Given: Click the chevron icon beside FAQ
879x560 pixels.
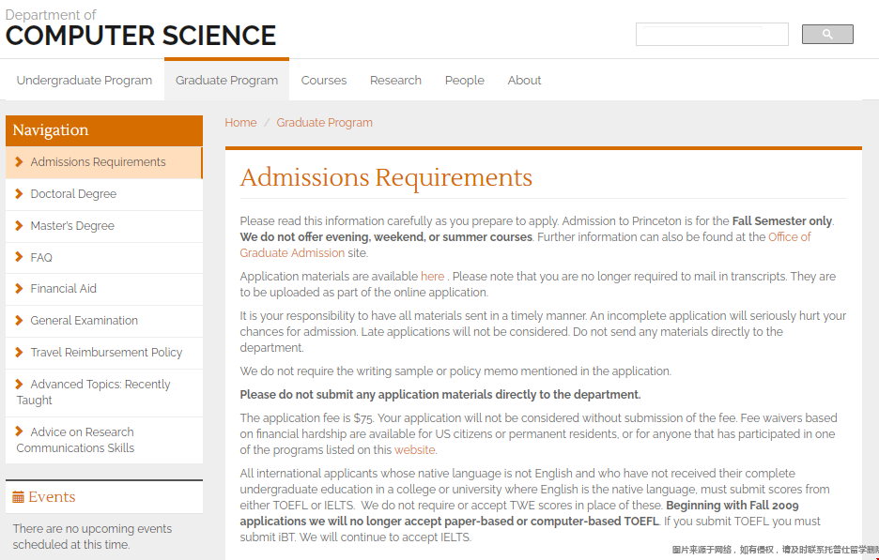Looking at the screenshot, I should coord(20,257).
